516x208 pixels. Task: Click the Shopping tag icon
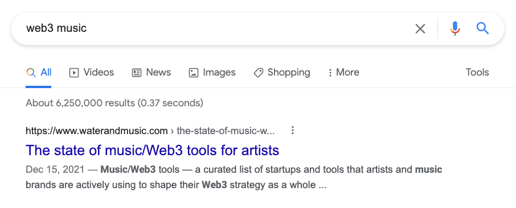pyautogui.click(x=259, y=73)
